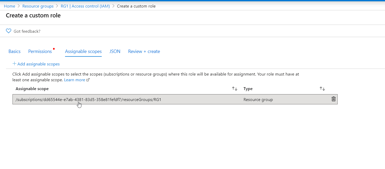Navigate to Home via breadcrumb
The image size is (385, 169).
tap(9, 6)
